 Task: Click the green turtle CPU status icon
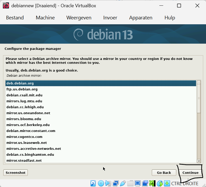tap(152, 183)
